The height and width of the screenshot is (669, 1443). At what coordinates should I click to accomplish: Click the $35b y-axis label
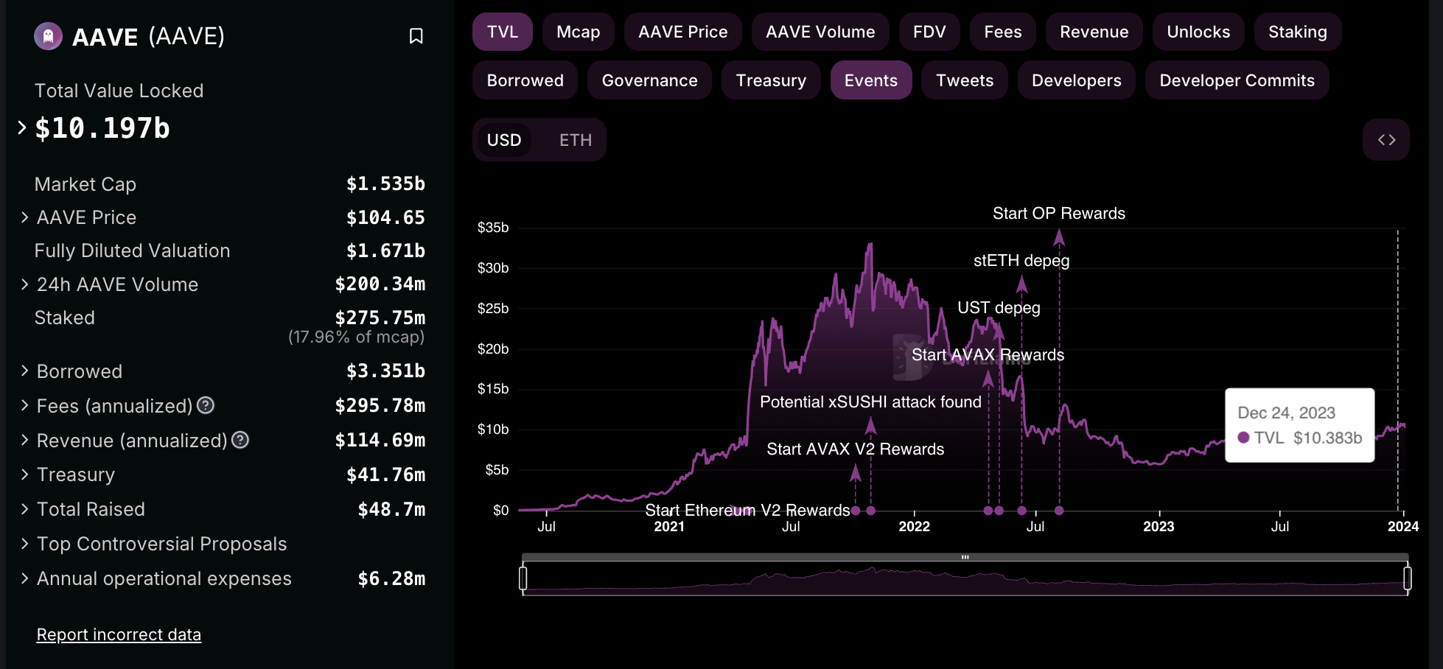[x=493, y=228]
